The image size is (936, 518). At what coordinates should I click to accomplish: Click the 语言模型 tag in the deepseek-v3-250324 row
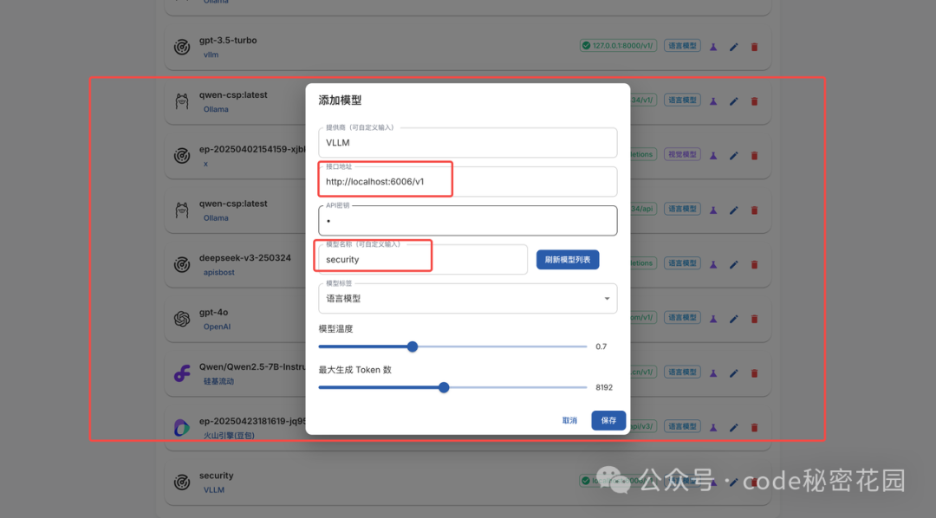click(682, 263)
